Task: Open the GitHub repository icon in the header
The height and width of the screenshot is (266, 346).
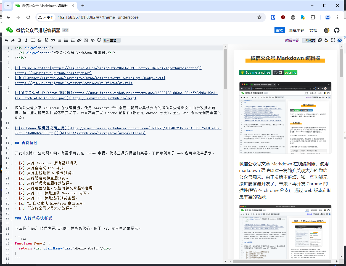Action: pyautogui.click(x=337, y=30)
